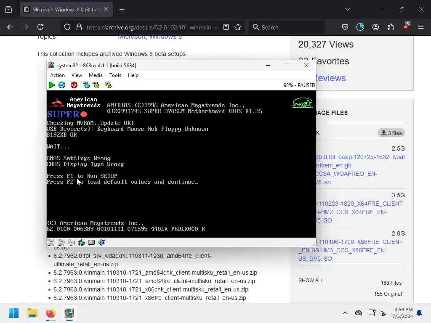This screenshot has height=323, width=431.
Task: Select 6.2.7963.0 x86fre client-multisku zip entry
Action: pyautogui.click(x=150, y=298)
